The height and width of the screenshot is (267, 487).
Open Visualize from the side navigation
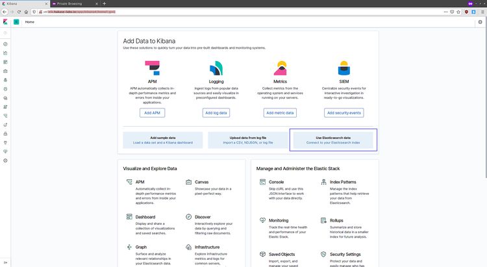(x=5, y=53)
